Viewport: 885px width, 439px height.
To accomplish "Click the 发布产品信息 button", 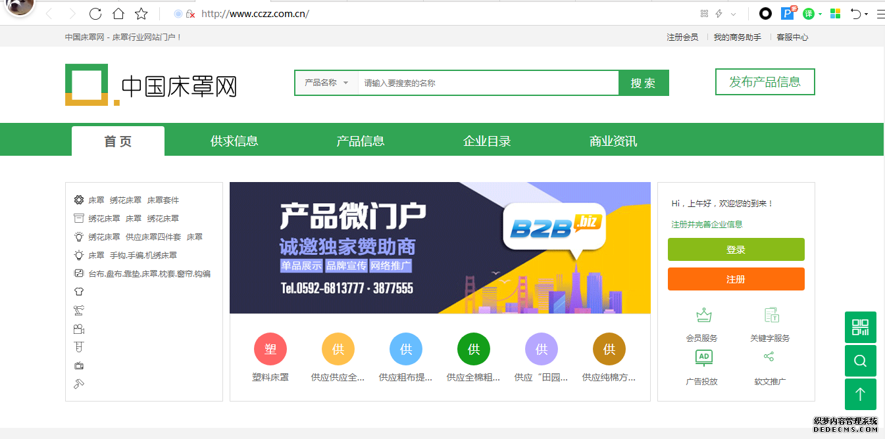I will (765, 82).
